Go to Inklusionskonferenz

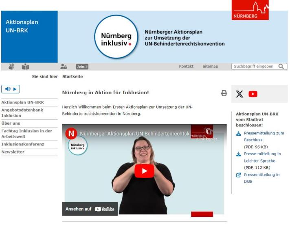tap(23, 144)
